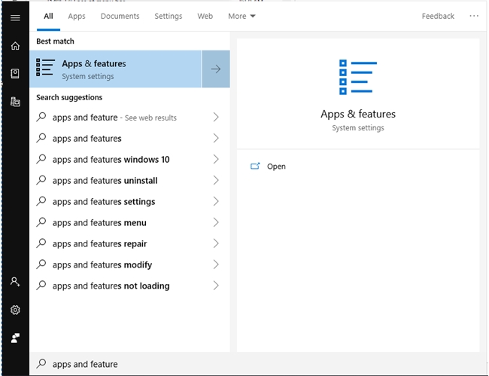Screen dimensions: 489x376
Task: Select 'apps and features uninstall' suggestion
Action: 105,181
